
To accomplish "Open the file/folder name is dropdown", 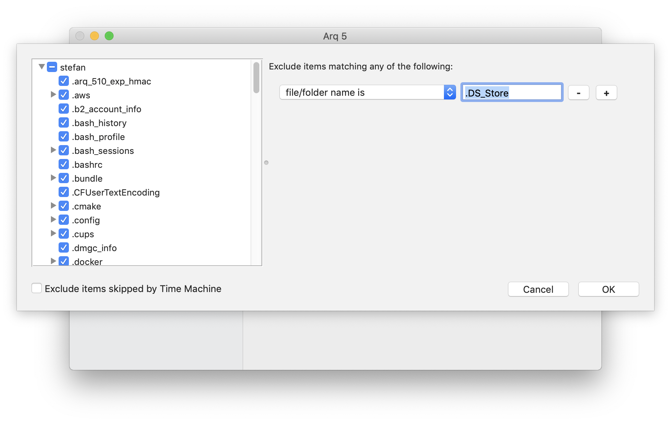I will click(x=367, y=92).
